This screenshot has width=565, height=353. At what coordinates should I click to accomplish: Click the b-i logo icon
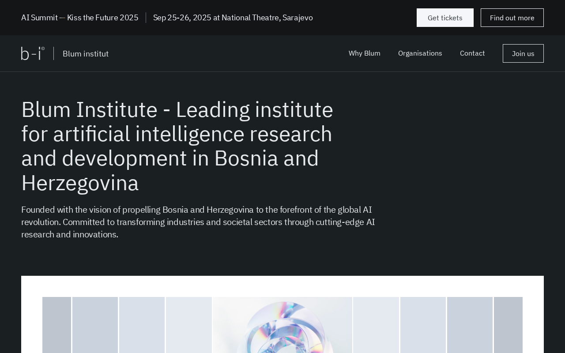[x=33, y=53]
